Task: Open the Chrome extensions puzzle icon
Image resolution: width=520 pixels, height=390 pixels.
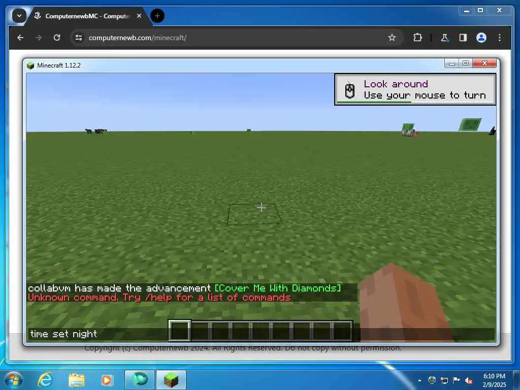Action: coord(417,38)
